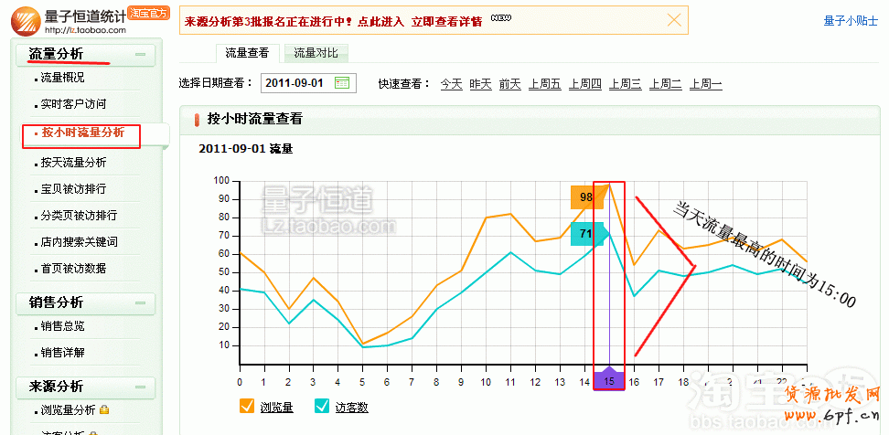This screenshot has width=889, height=435.
Task: Switch to the 流量对比 tab
Action: click(316, 54)
